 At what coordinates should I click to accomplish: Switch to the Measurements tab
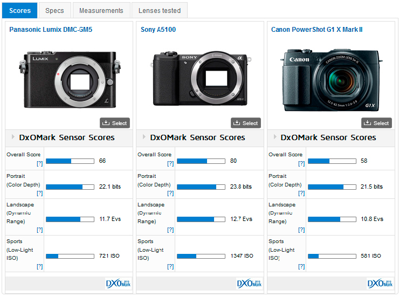[x=101, y=10]
